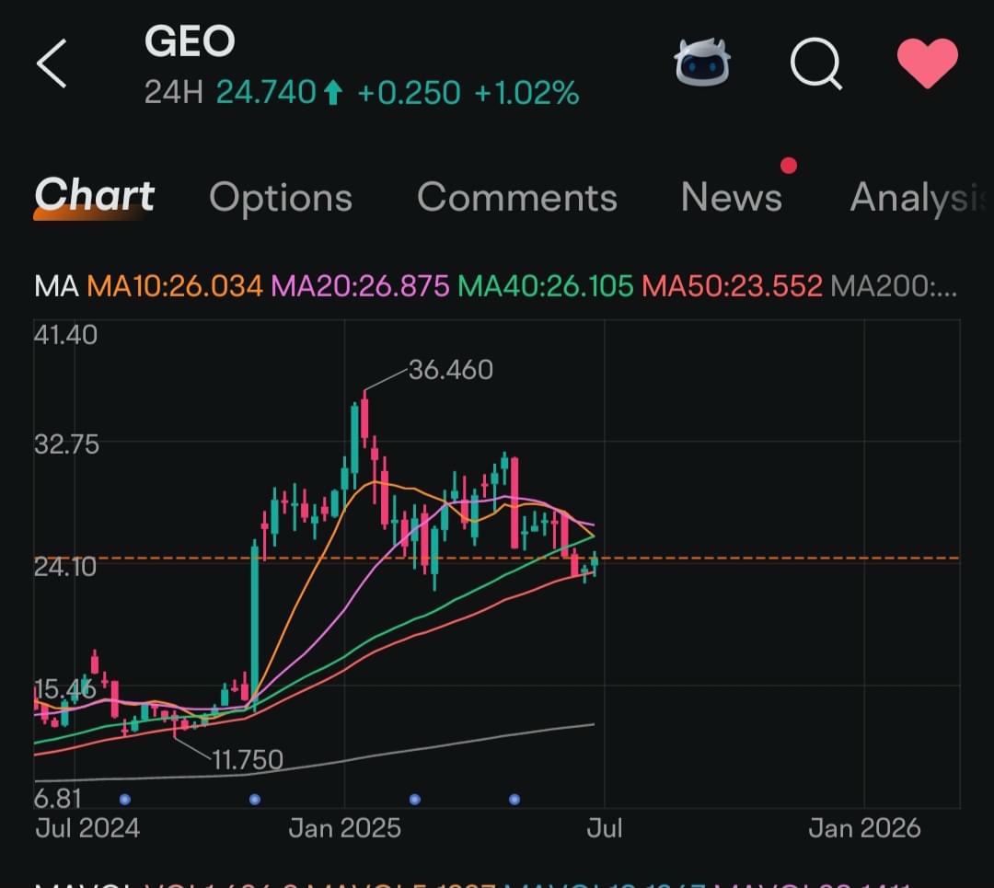Screen dimensions: 994x888
Task: Select the truncated MA200 indicator label
Action: pyautogui.click(x=894, y=286)
